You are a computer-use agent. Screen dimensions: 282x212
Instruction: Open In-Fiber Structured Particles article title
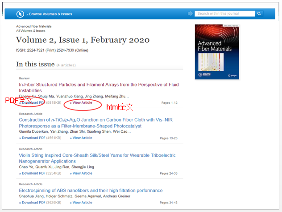point(99,87)
